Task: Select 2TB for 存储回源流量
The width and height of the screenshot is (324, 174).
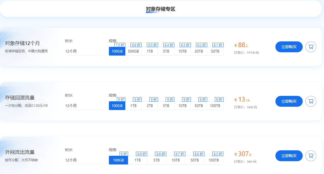Action: tap(150, 106)
